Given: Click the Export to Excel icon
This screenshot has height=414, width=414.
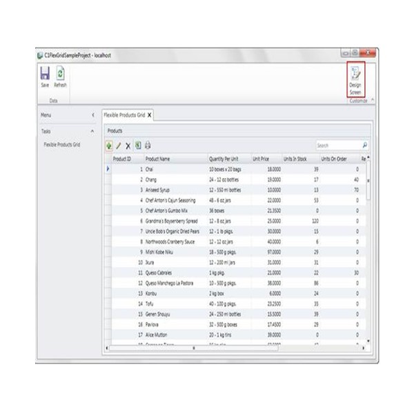Looking at the screenshot, I should [137, 146].
